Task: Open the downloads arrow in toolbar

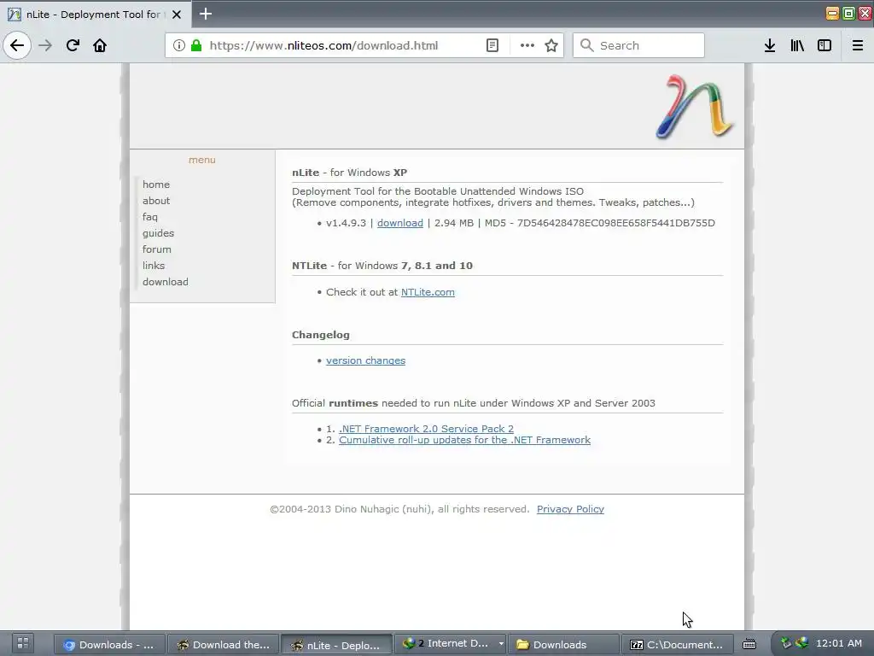Action: tap(770, 45)
